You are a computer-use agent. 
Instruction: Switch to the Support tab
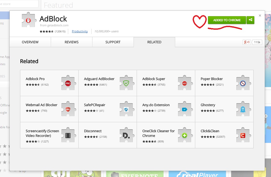tap(113, 42)
